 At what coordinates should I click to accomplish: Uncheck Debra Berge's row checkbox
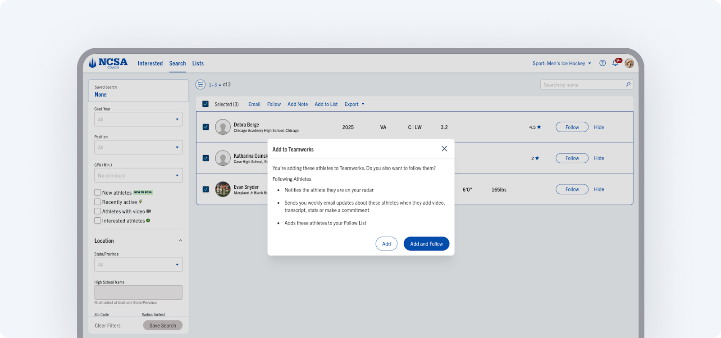click(205, 127)
